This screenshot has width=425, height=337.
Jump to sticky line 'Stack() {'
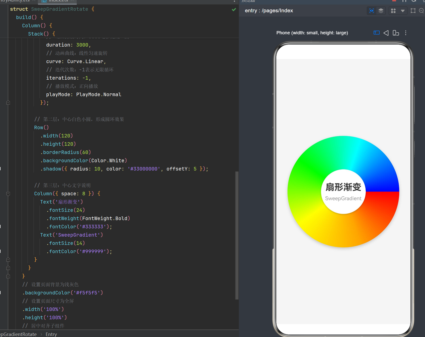(x=41, y=34)
